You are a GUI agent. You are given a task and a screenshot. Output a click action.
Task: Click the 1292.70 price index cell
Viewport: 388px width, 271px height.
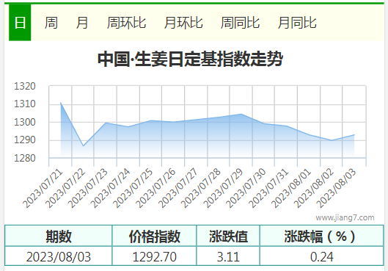point(155,256)
